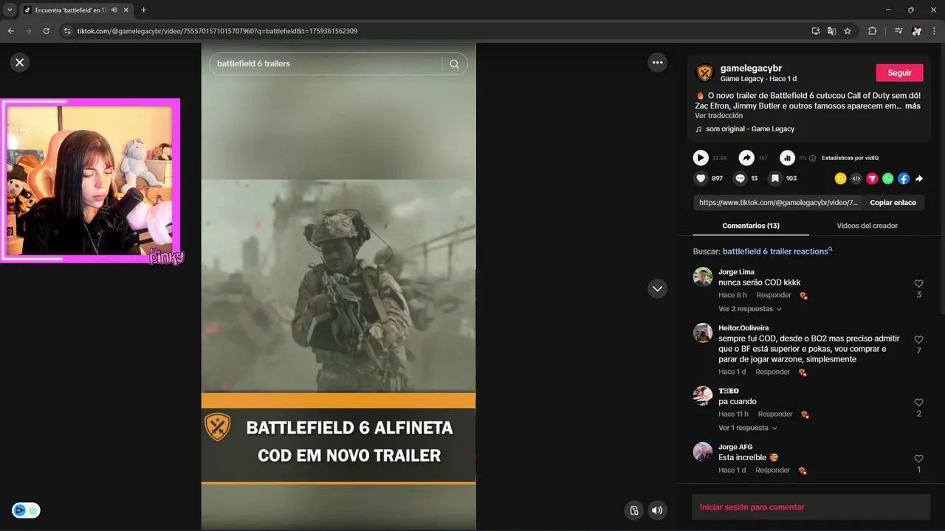This screenshot has width=945, height=531.
Task: Open more share options arrow
Action: pos(919,178)
